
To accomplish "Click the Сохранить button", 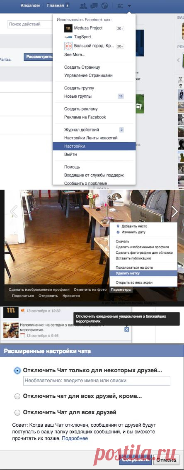I will pos(136,459).
